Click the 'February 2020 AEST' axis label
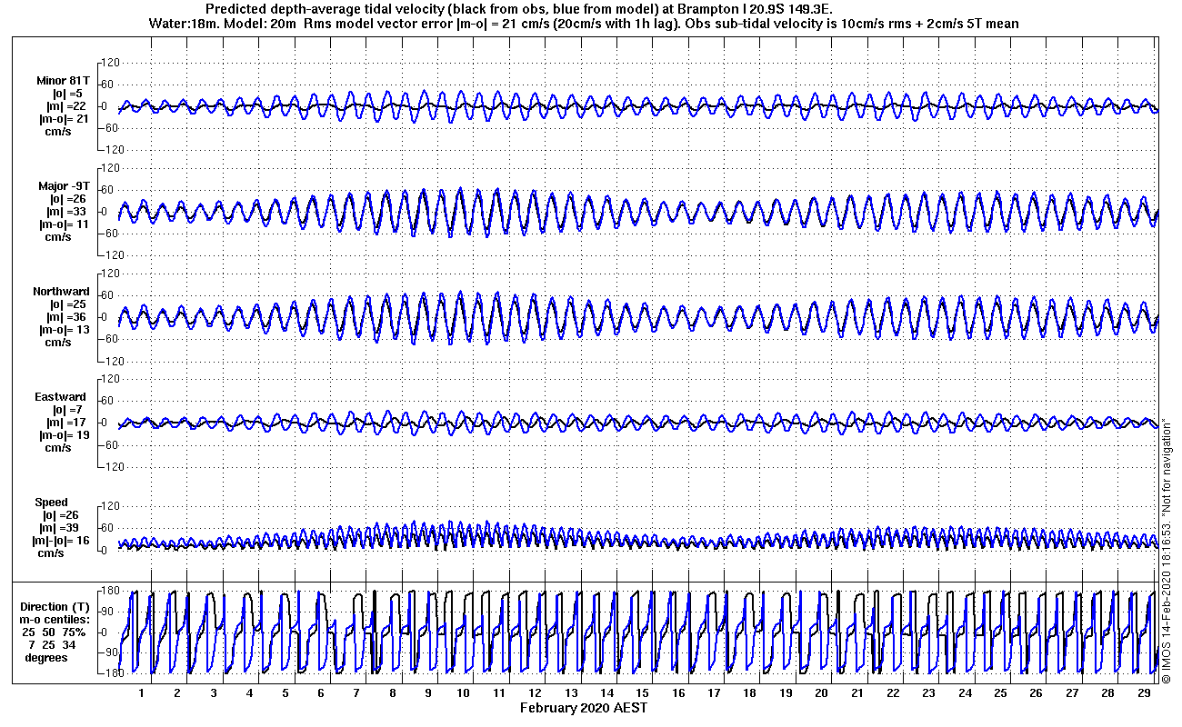 coord(583,707)
